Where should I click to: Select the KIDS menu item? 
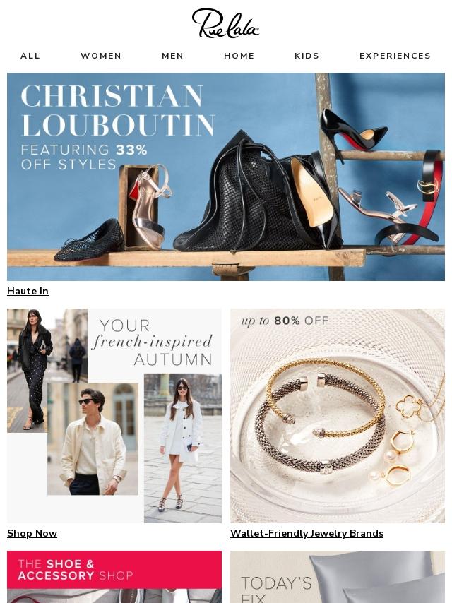click(307, 56)
